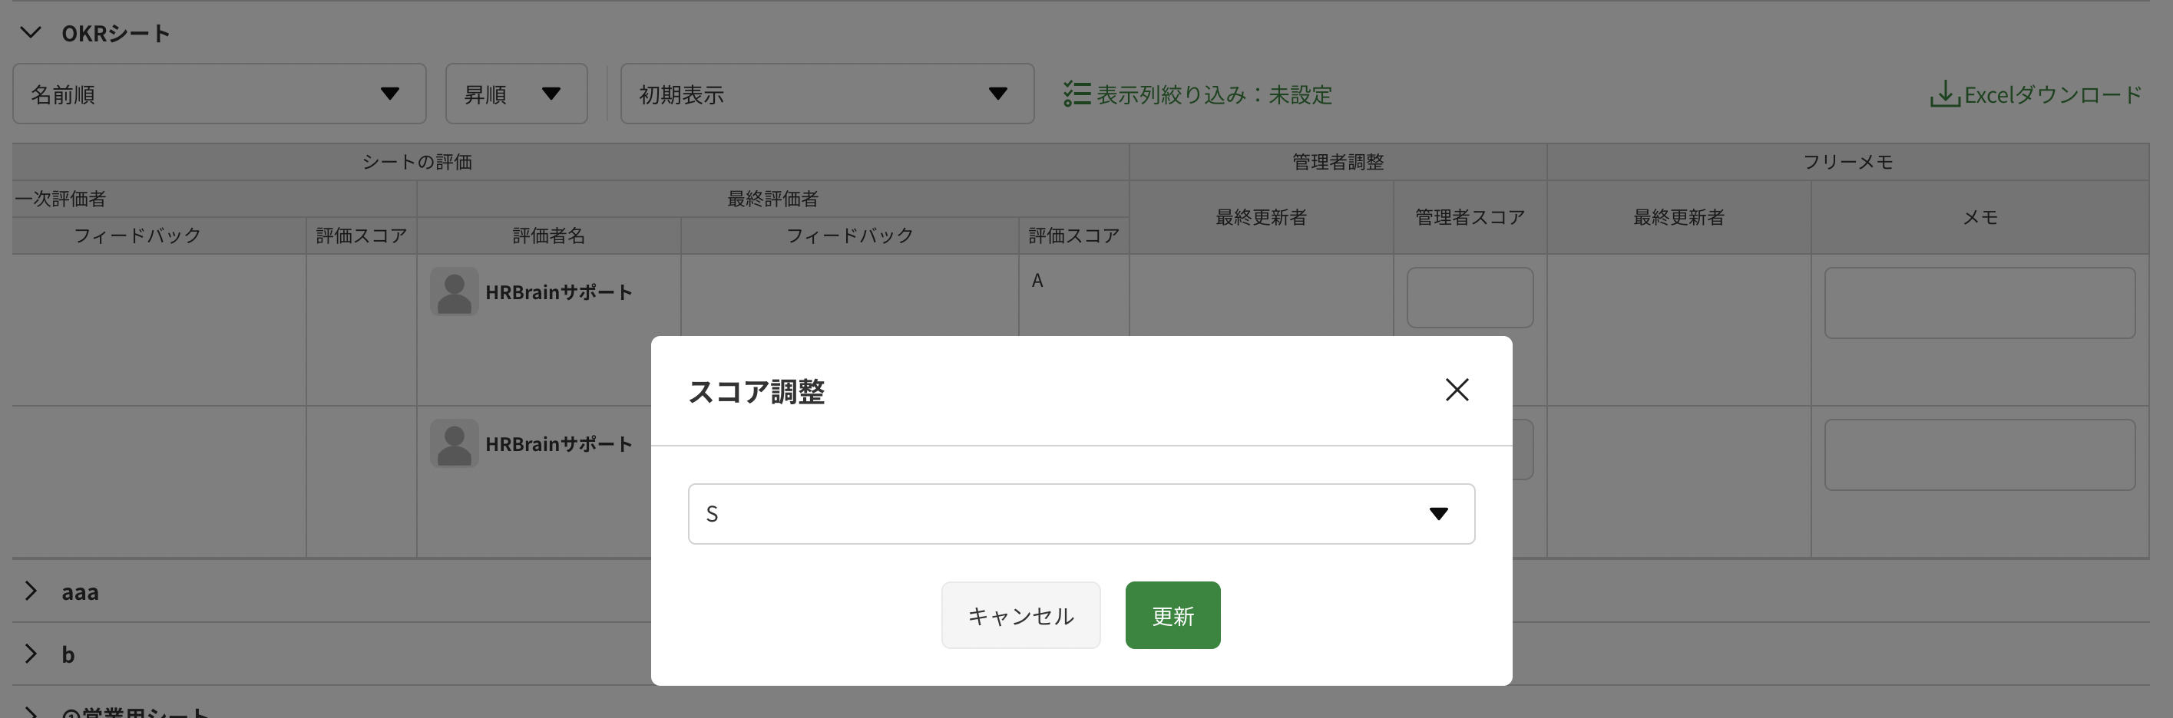
Task: Click the aaa section title
Action: pyautogui.click(x=80, y=592)
